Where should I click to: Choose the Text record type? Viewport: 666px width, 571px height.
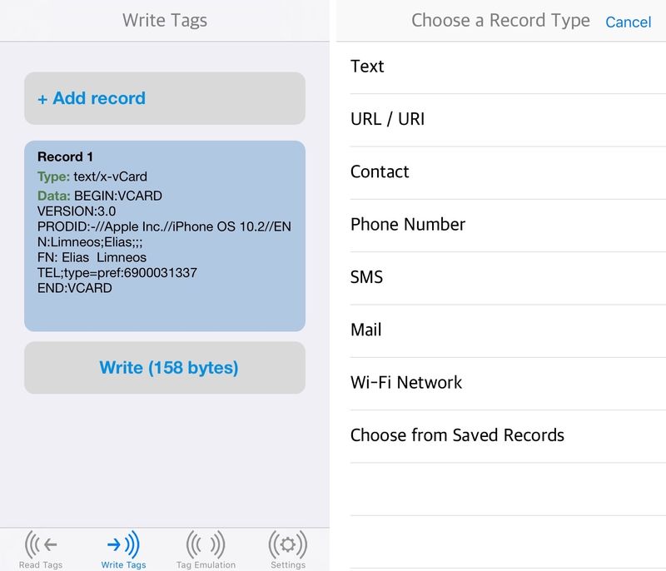click(508, 67)
